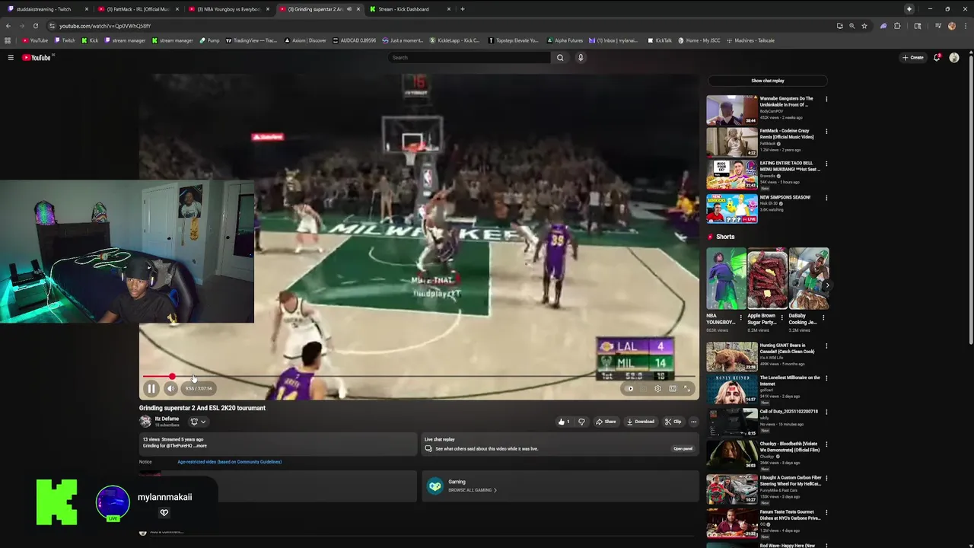Open the Gaming category icon
The image size is (974, 548).
click(x=435, y=486)
